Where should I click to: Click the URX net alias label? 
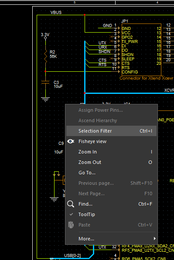102,47
